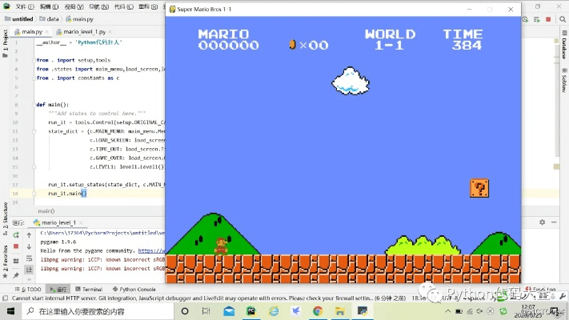Screen dimensions: 569x320
Task: Open the Terminal tool window
Action: [91, 289]
